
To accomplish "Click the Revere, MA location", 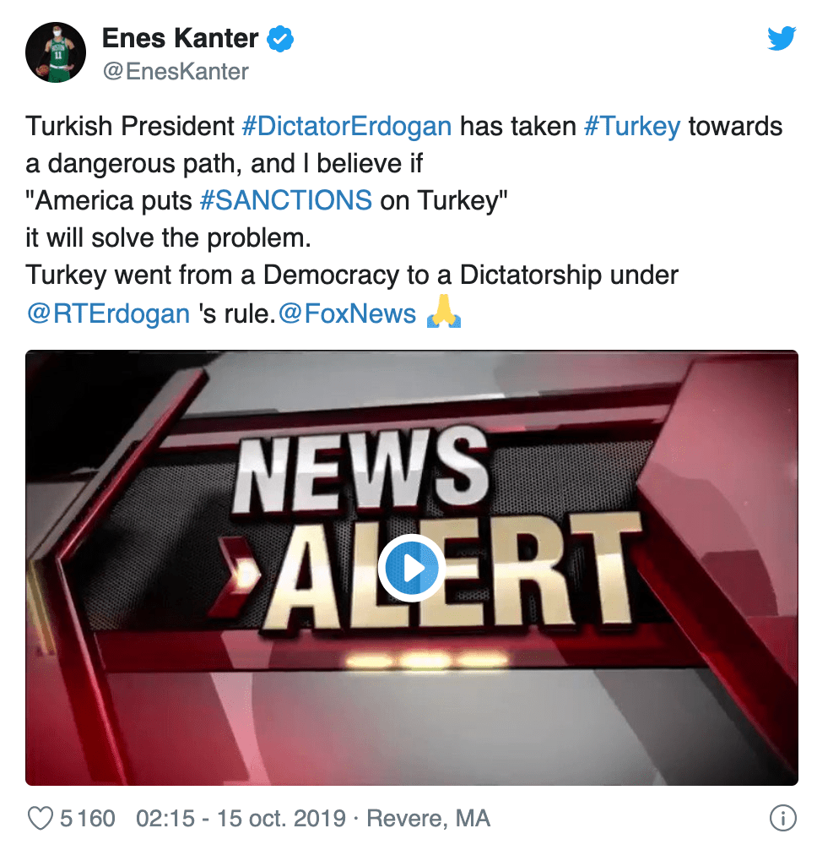I will pos(428,819).
